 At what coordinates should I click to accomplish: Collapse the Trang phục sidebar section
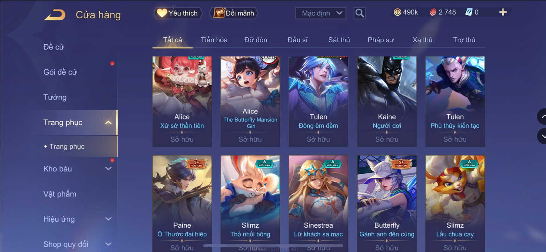[x=108, y=123]
